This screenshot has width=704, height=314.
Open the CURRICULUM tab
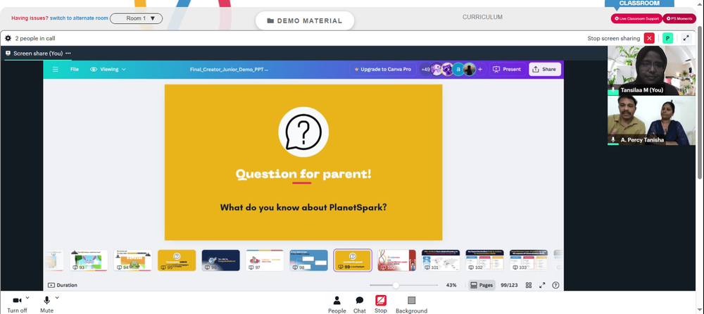click(x=483, y=17)
